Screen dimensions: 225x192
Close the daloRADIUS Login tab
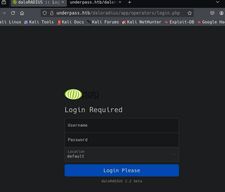click(63, 2)
